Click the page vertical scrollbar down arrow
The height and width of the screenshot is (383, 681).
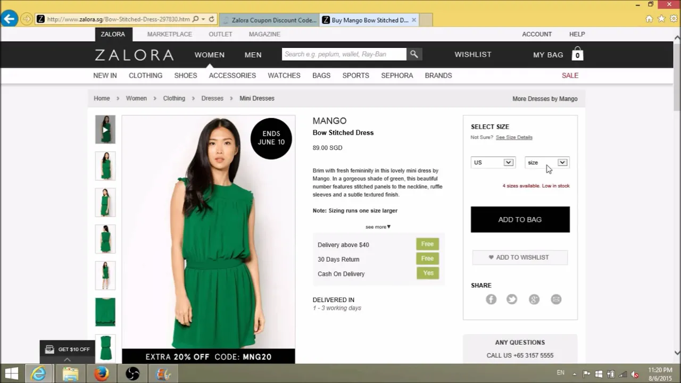(x=677, y=353)
